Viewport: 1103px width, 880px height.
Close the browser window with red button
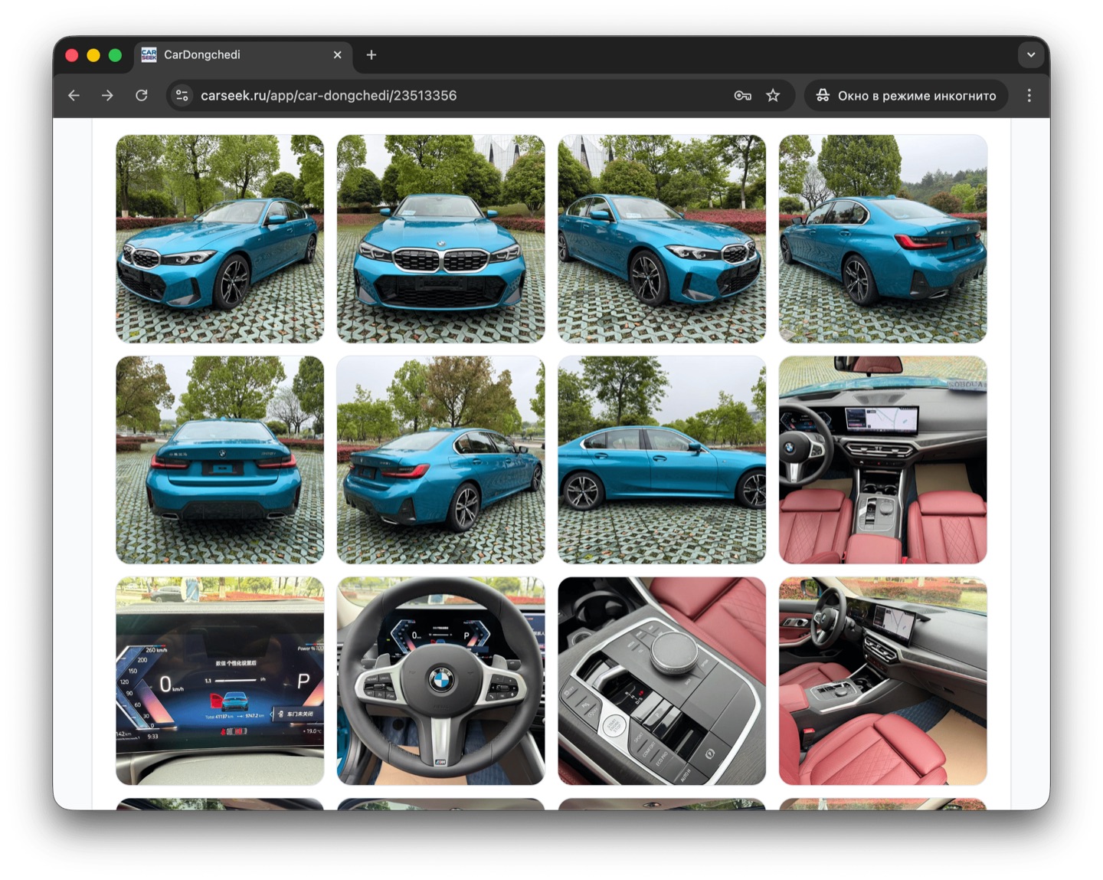click(72, 55)
